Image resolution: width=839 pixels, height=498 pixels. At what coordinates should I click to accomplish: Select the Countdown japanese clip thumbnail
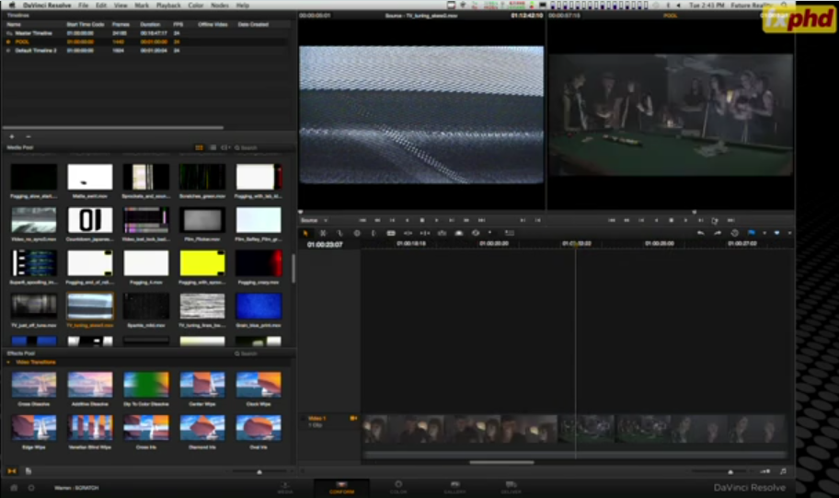coord(90,220)
